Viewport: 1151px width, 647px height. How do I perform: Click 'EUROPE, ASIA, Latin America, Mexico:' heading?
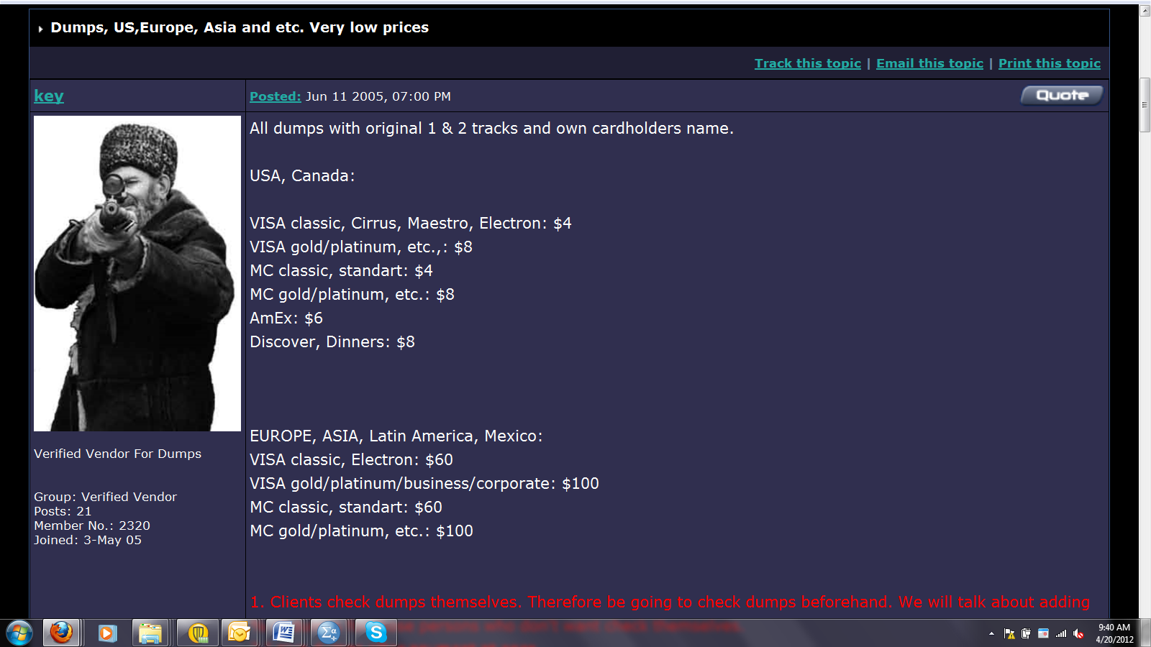tap(396, 436)
